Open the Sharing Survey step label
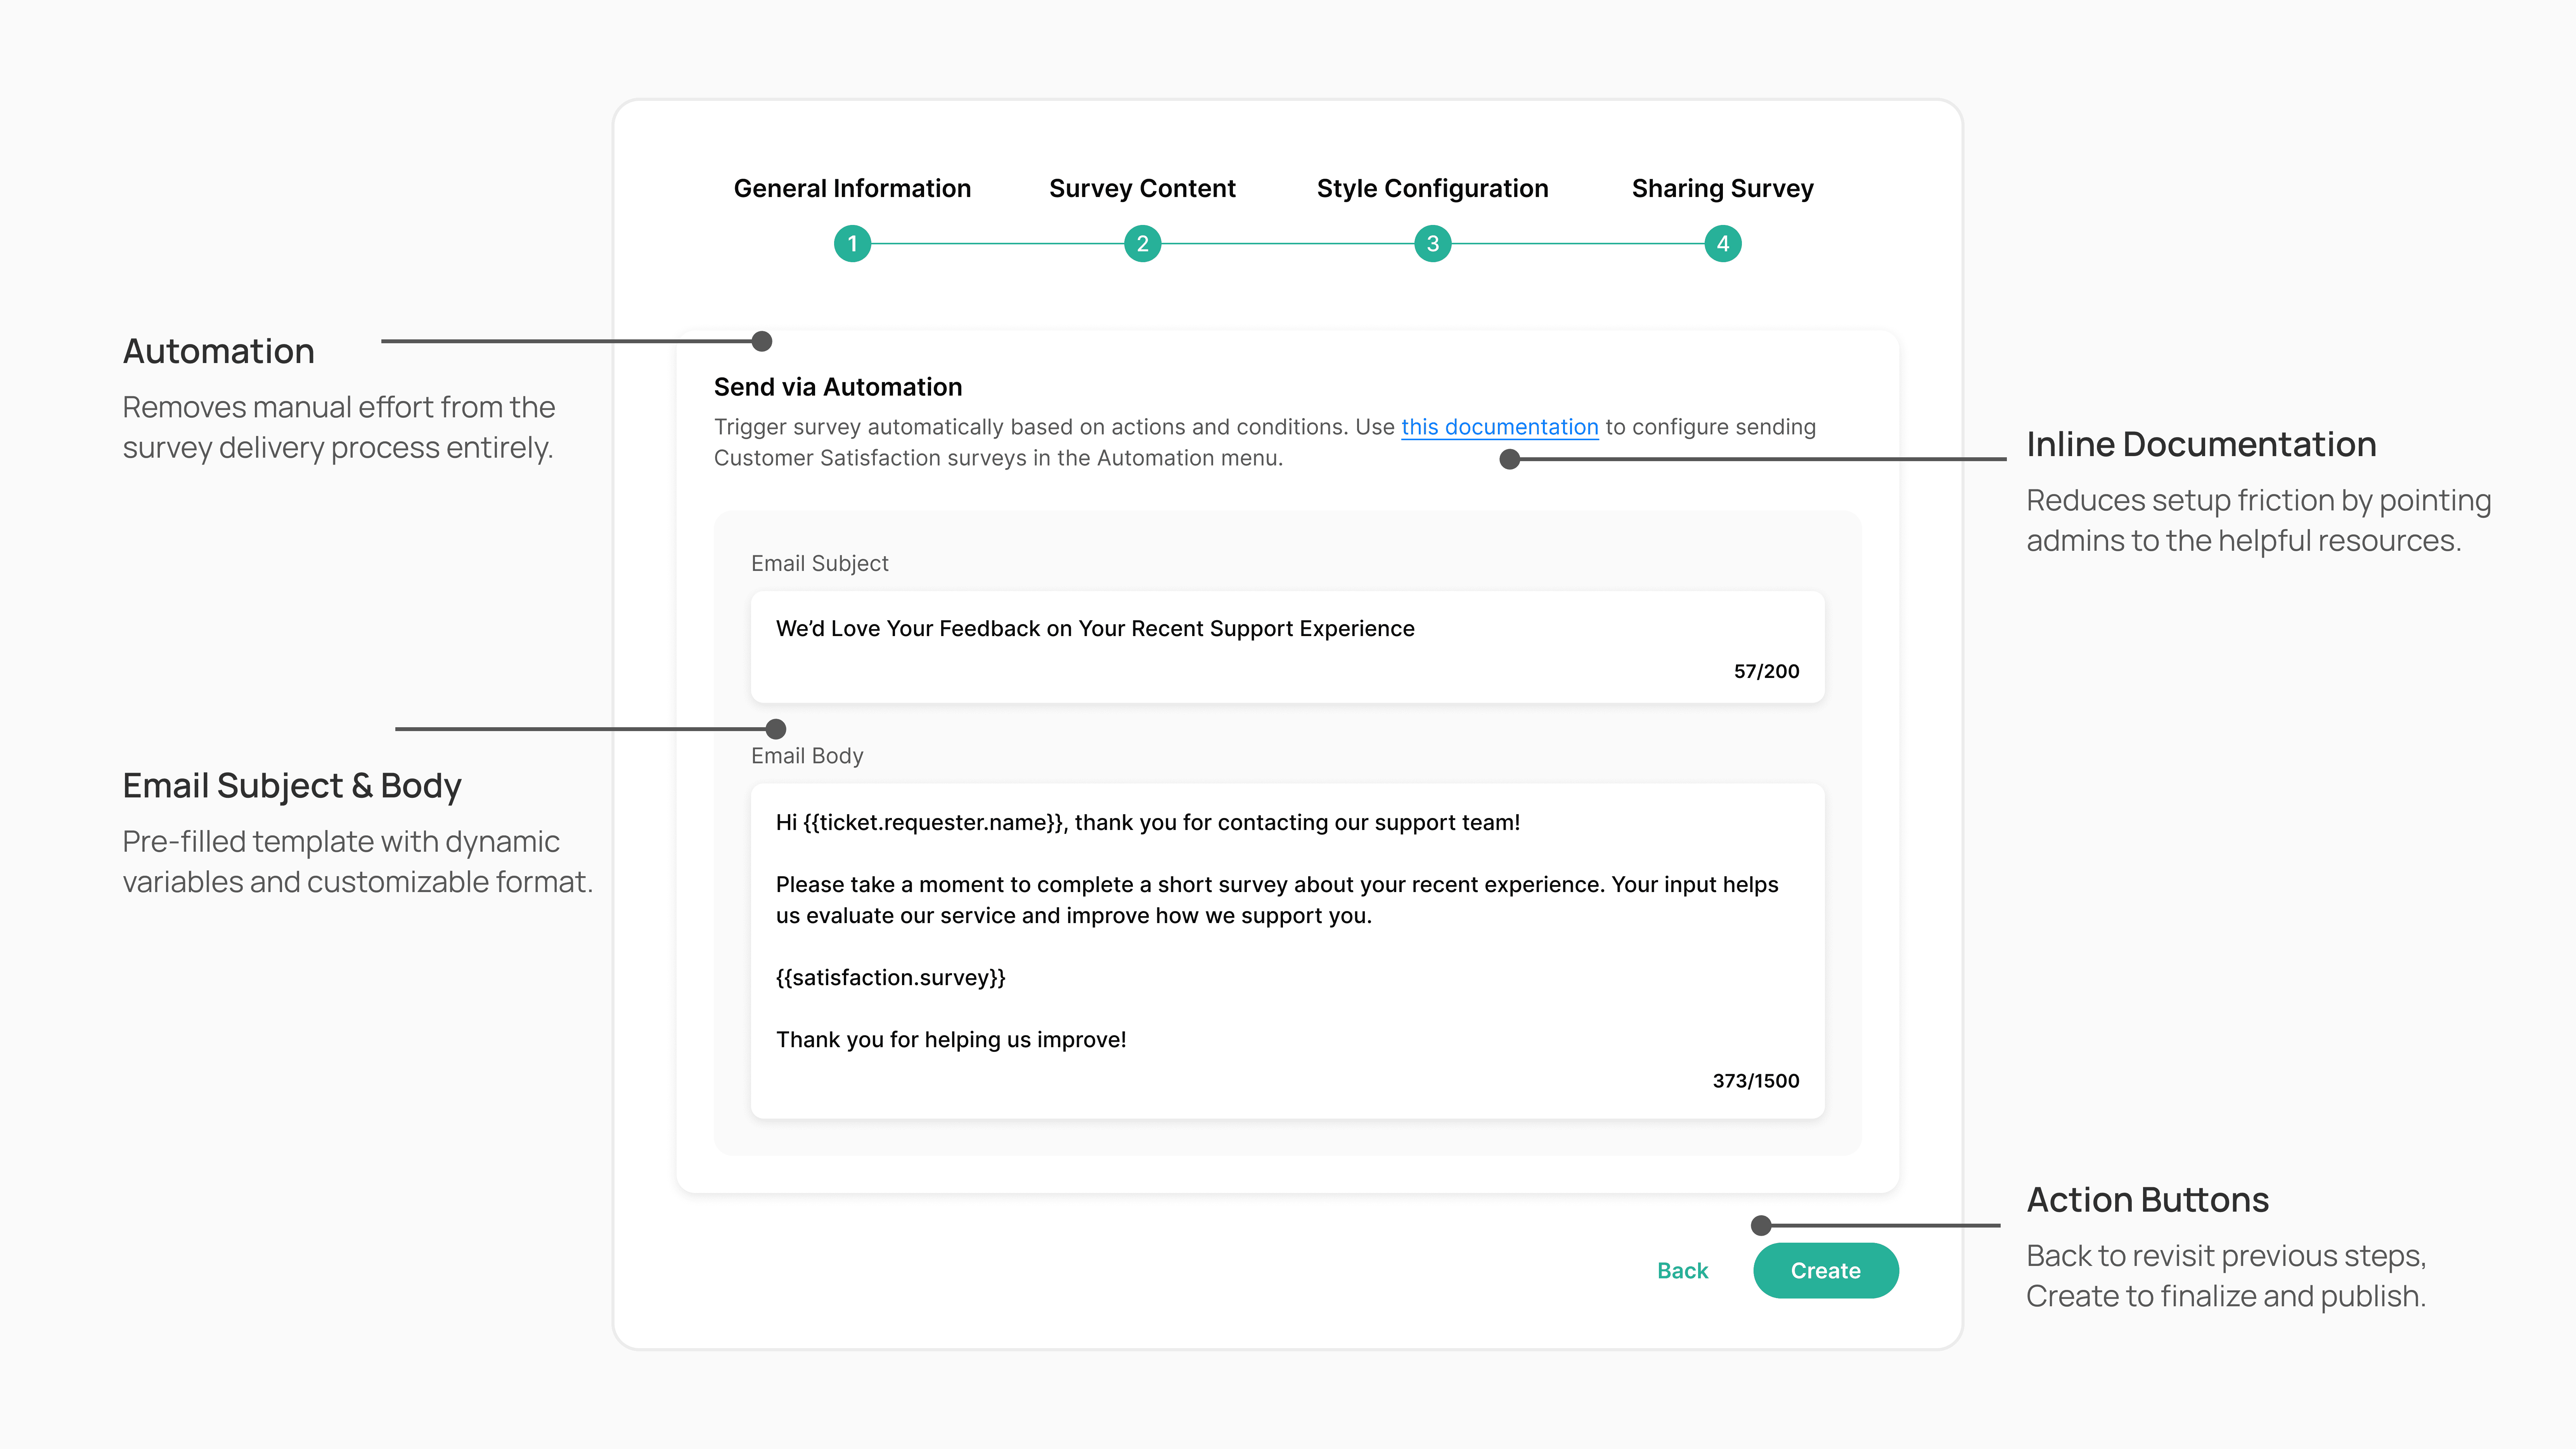 tap(1722, 188)
